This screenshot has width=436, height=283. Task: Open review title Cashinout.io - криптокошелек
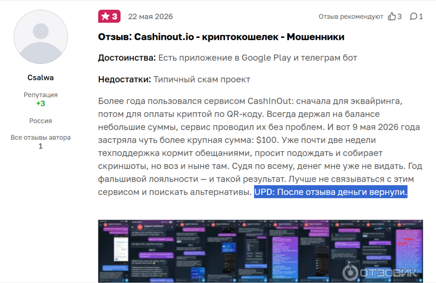[x=221, y=37]
